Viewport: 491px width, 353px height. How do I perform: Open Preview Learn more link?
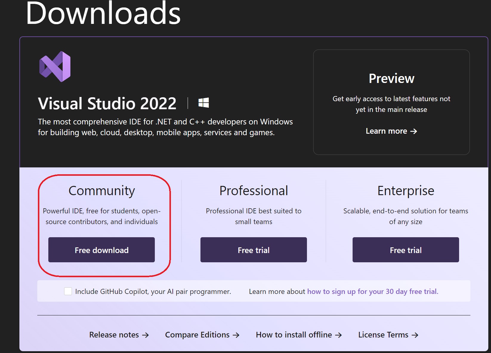click(391, 131)
